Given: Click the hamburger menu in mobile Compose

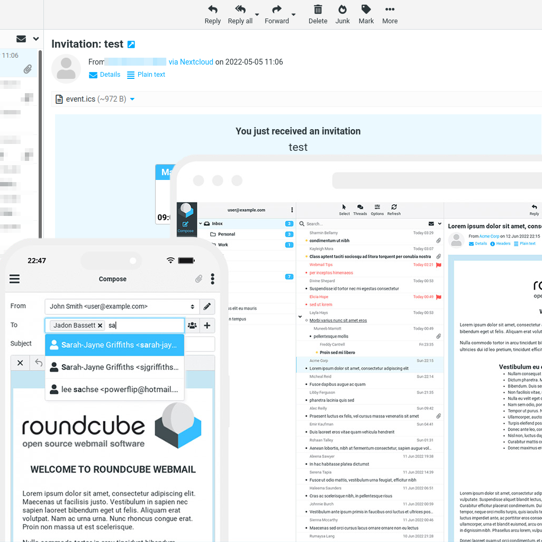Looking at the screenshot, I should (x=14, y=279).
